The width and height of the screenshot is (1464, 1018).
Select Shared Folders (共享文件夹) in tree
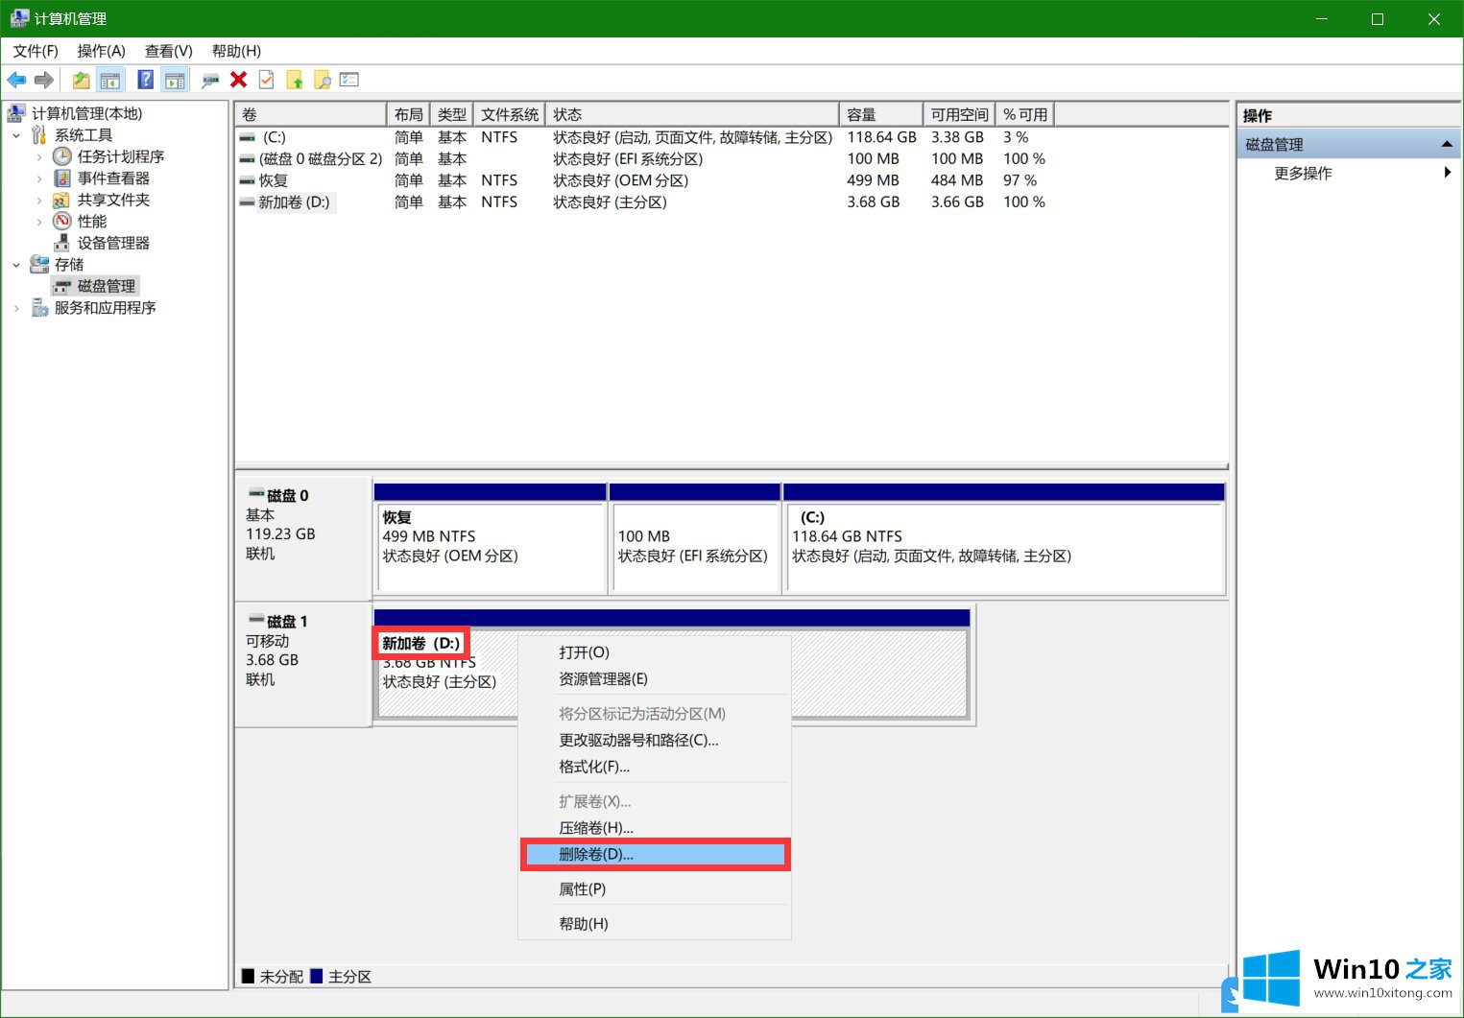click(x=113, y=200)
